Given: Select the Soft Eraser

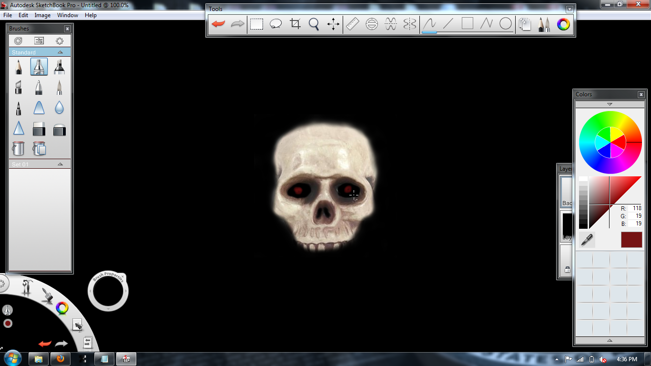Looking at the screenshot, I should point(59,129).
